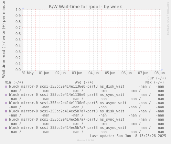This screenshot has height=144, width=171.
Task: Click the "31 May" x-axis date label
Action: (28, 73)
